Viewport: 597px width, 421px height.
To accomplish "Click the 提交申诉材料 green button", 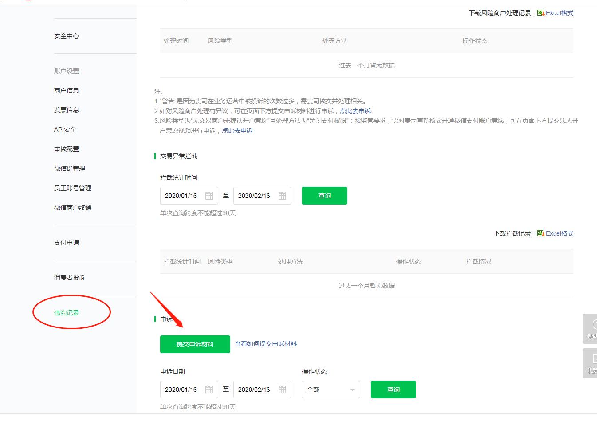I will [x=195, y=344].
